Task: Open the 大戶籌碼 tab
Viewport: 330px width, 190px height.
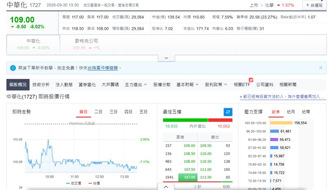Action: 110,85
